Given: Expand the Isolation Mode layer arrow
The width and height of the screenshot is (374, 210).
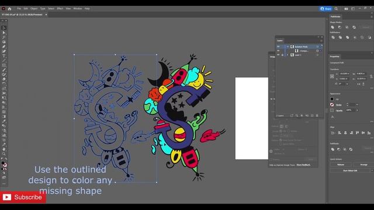Looking at the screenshot, I should [288, 47].
